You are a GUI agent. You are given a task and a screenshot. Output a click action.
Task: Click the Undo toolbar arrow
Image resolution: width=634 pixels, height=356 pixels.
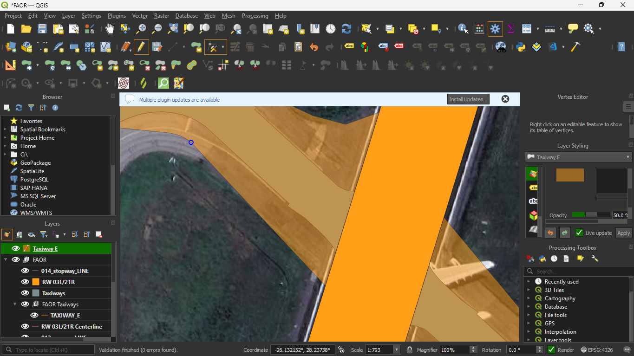coord(314,47)
